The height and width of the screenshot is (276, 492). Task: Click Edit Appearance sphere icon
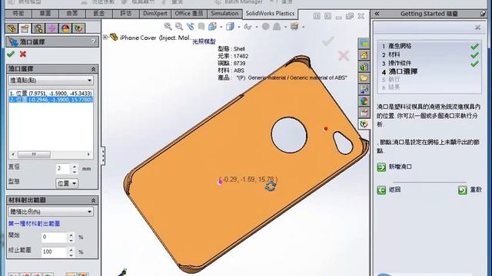pyautogui.click(x=266, y=27)
